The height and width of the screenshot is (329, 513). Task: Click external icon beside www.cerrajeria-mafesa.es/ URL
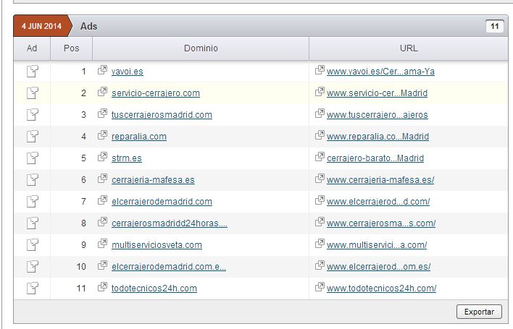[x=320, y=178]
